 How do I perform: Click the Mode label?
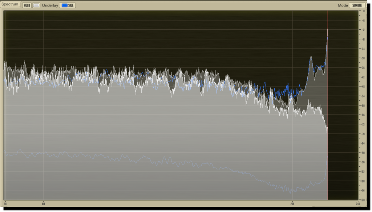pyautogui.click(x=343, y=5)
